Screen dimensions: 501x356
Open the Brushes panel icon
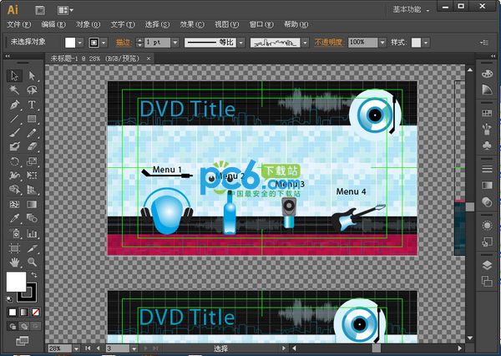pyautogui.click(x=487, y=130)
